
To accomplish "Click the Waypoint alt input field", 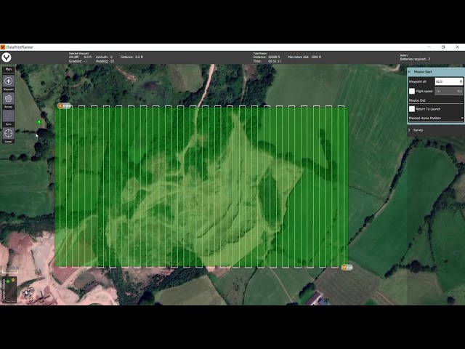I will pyautogui.click(x=449, y=81).
